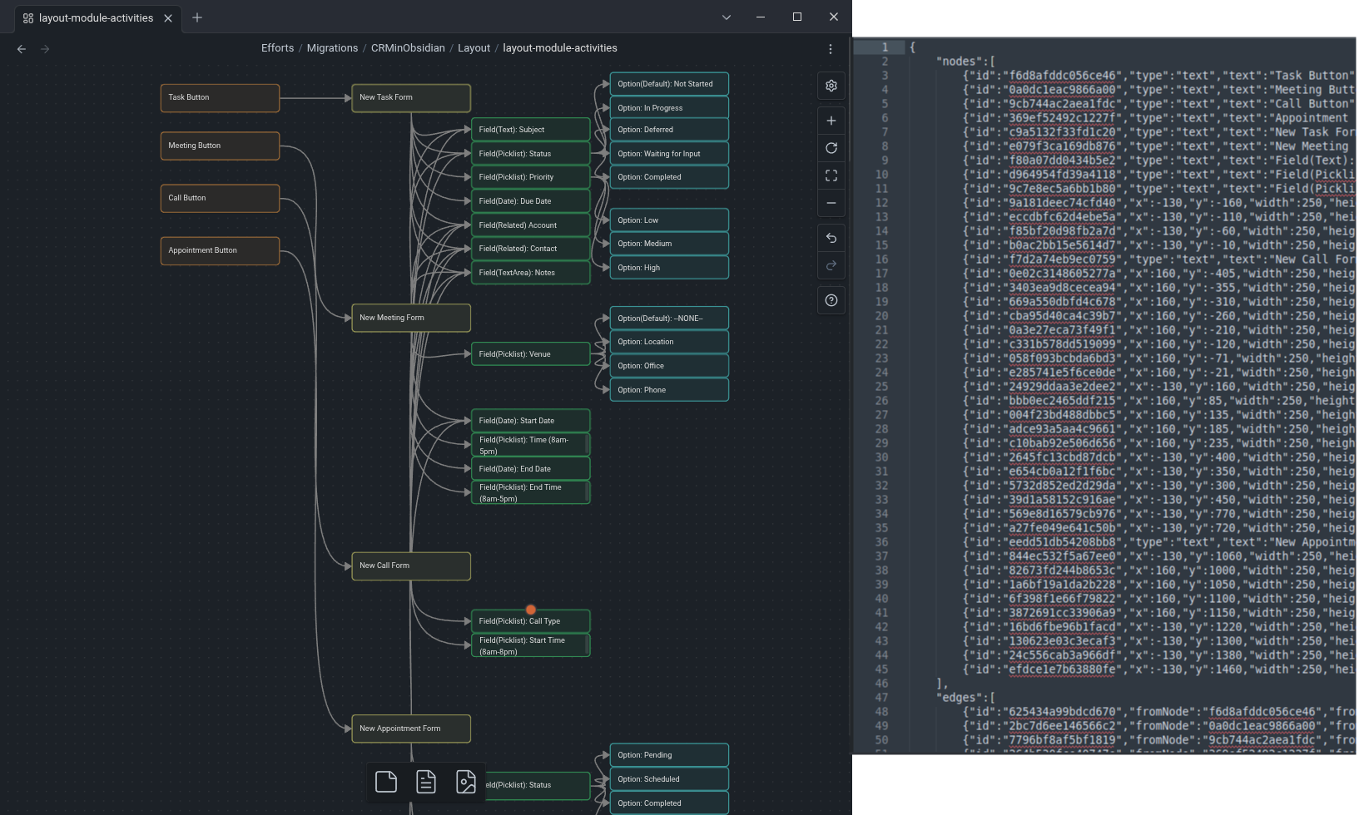This screenshot has height=815, width=1359.
Task: Navigate back in history
Action: click(x=22, y=49)
